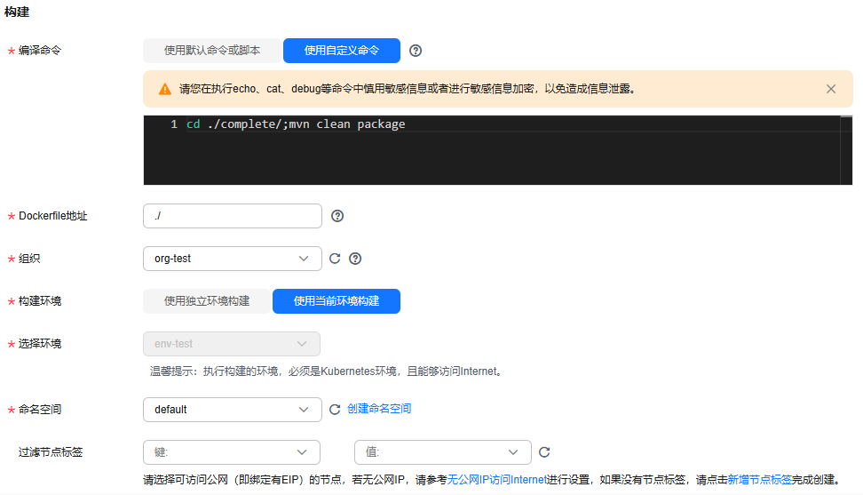Expand the default namespace dropdown
863x495 pixels.
(x=233, y=410)
